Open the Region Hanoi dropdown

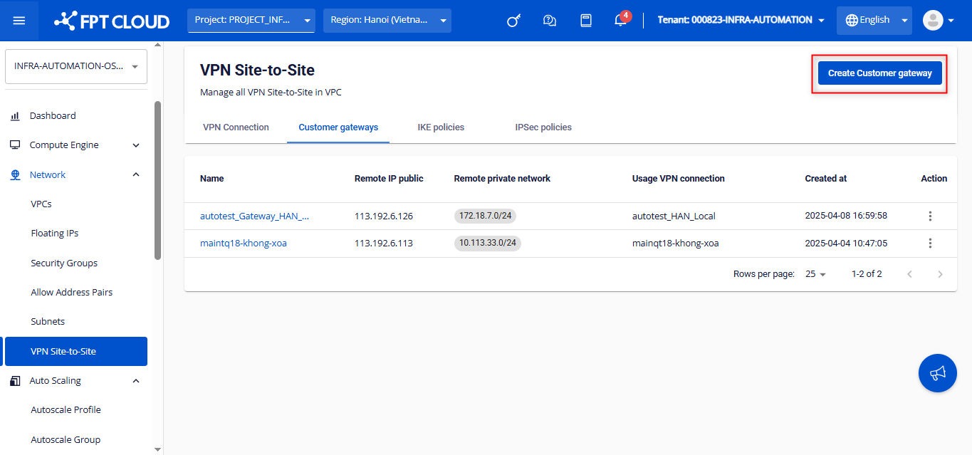coord(387,21)
